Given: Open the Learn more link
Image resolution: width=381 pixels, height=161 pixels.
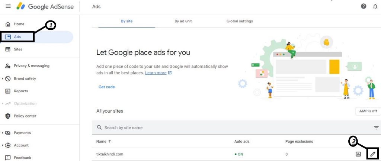Looking at the screenshot, I should (156, 73).
